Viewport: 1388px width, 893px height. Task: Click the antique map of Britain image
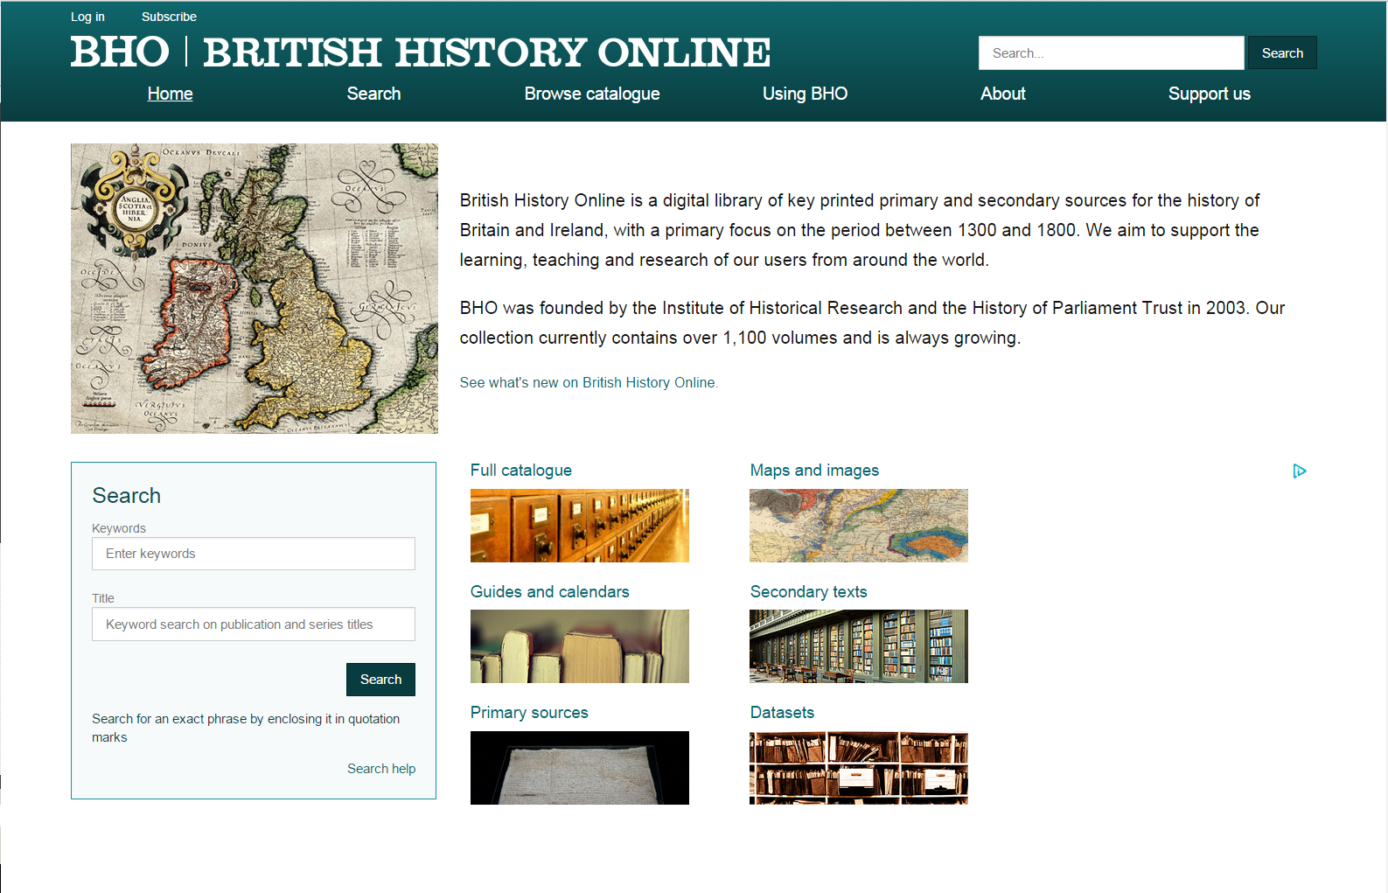(254, 289)
